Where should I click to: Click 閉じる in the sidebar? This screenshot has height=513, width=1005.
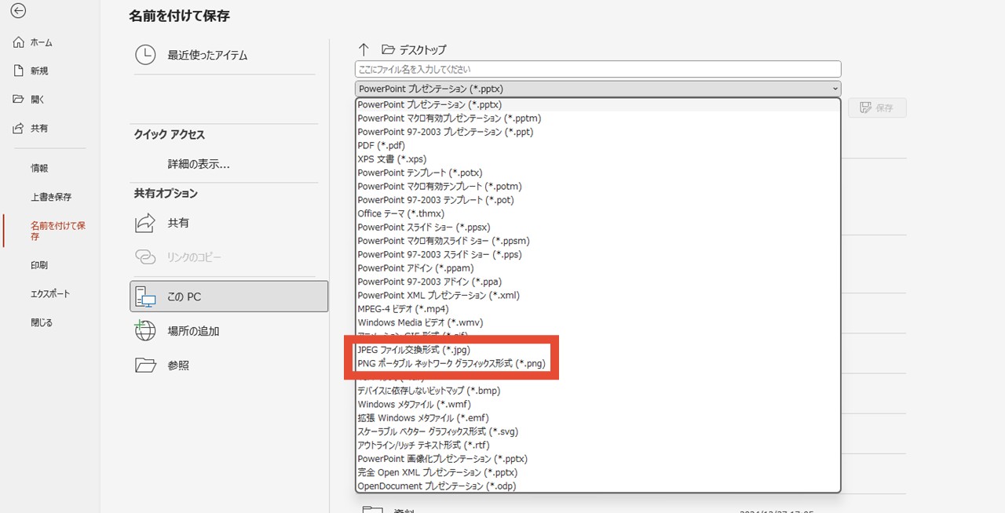coord(42,322)
